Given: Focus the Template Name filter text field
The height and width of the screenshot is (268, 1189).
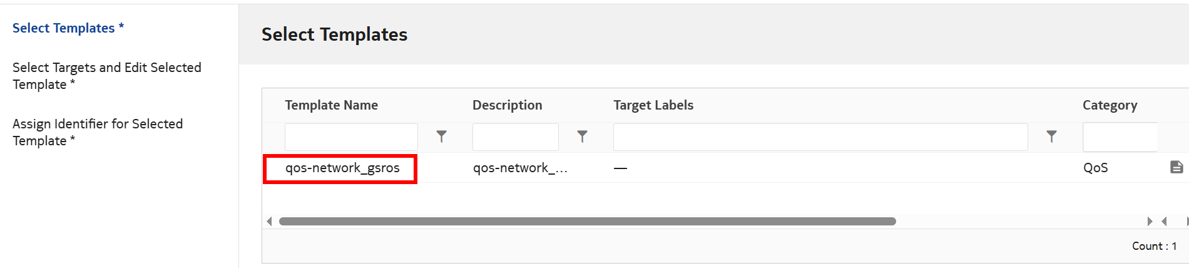Looking at the screenshot, I should point(351,137).
